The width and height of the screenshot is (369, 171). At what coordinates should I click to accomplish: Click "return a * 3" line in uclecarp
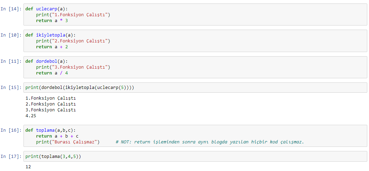[52, 21]
